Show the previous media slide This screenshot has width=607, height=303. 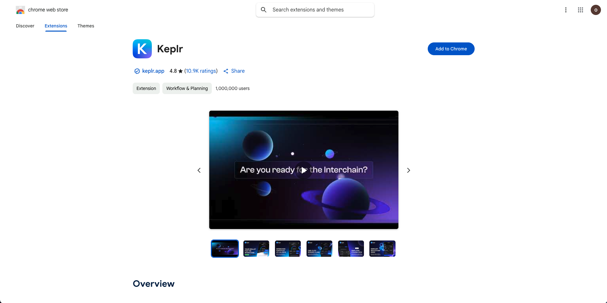point(199,170)
